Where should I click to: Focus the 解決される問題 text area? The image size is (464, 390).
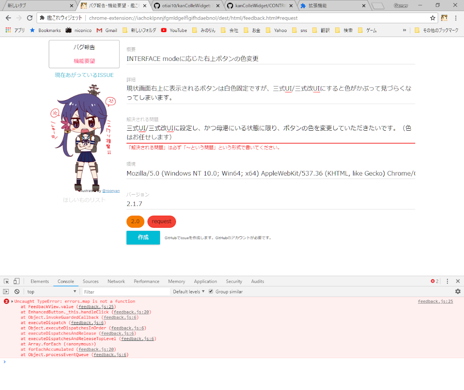click(x=270, y=133)
